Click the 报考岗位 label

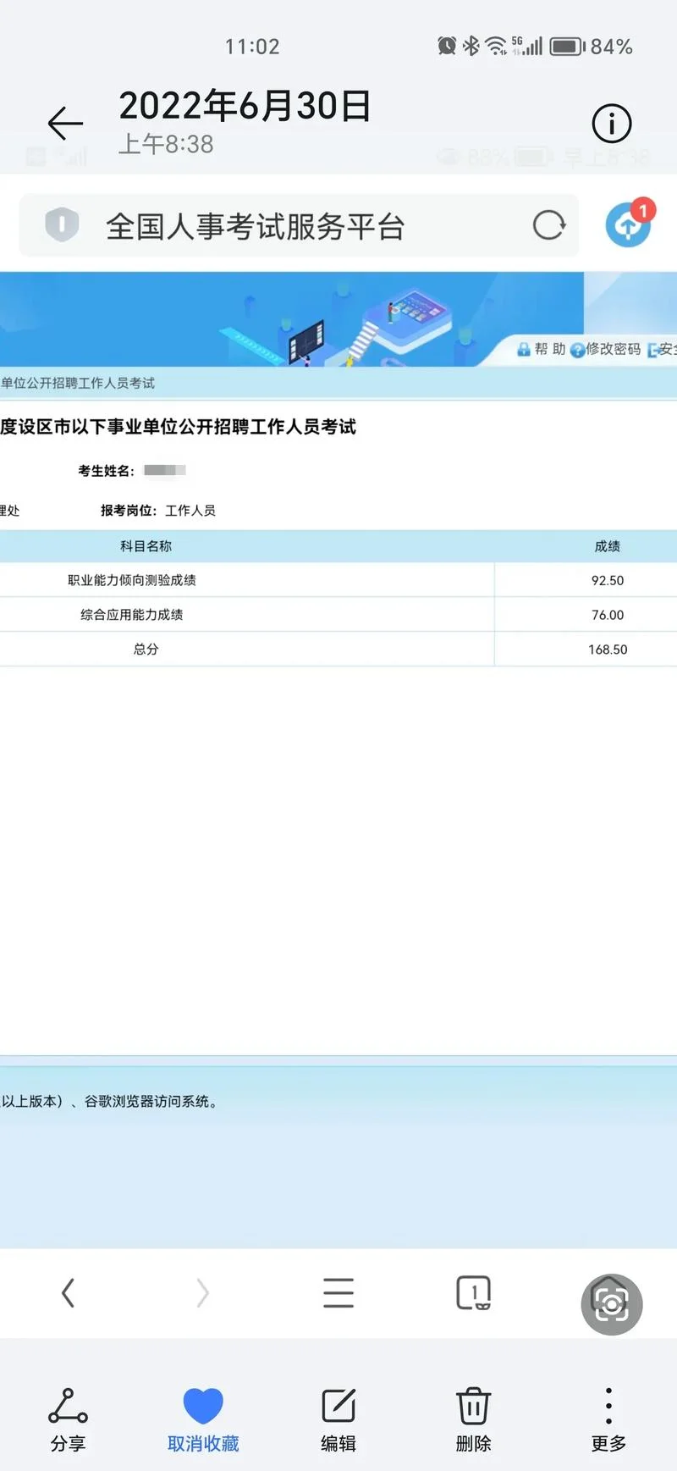pos(129,511)
